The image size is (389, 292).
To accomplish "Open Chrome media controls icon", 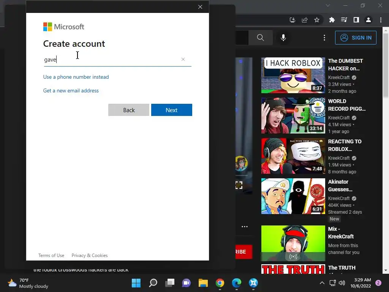I will (344, 20).
